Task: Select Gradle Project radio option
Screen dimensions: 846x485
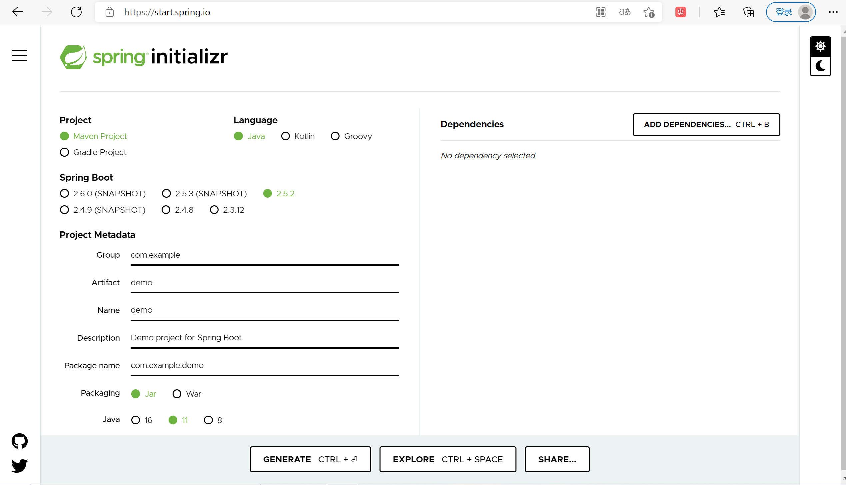Action: 64,152
